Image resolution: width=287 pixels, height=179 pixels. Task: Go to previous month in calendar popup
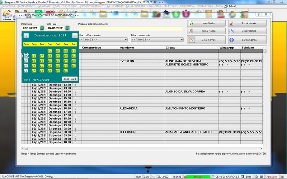click(x=26, y=35)
